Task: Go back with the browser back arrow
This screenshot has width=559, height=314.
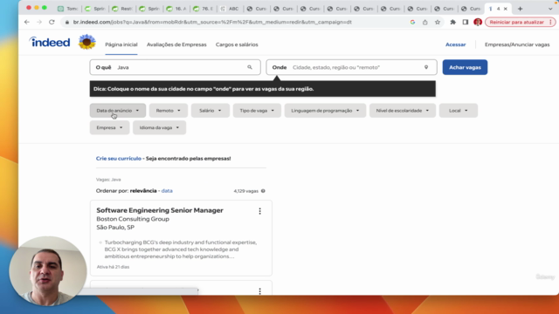Action: click(27, 22)
